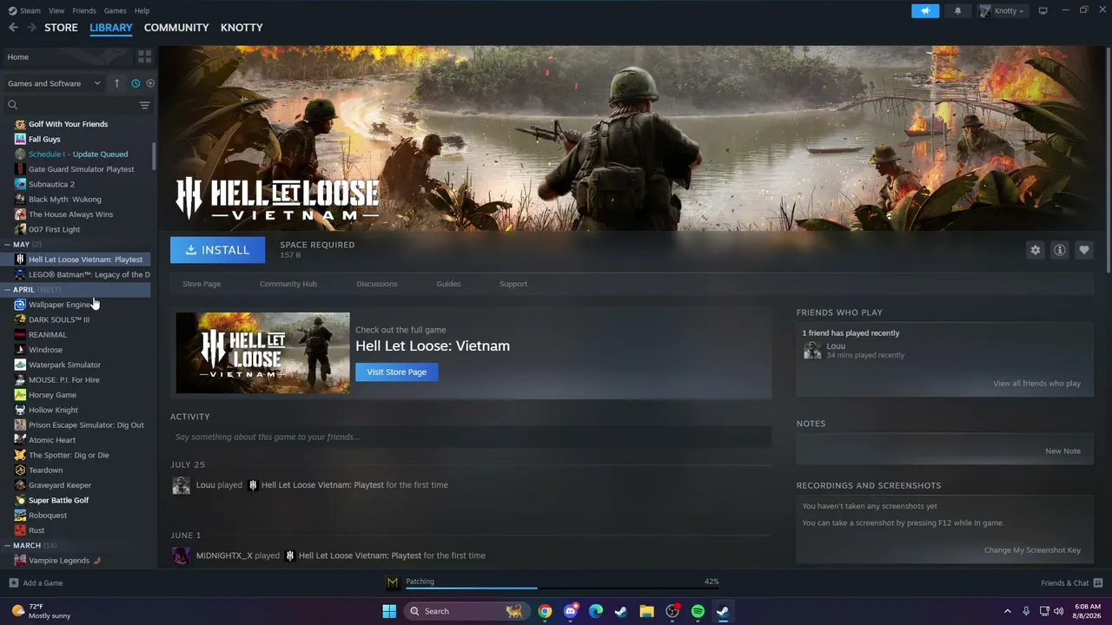Reverse sort order with the up arrow

[x=116, y=83]
